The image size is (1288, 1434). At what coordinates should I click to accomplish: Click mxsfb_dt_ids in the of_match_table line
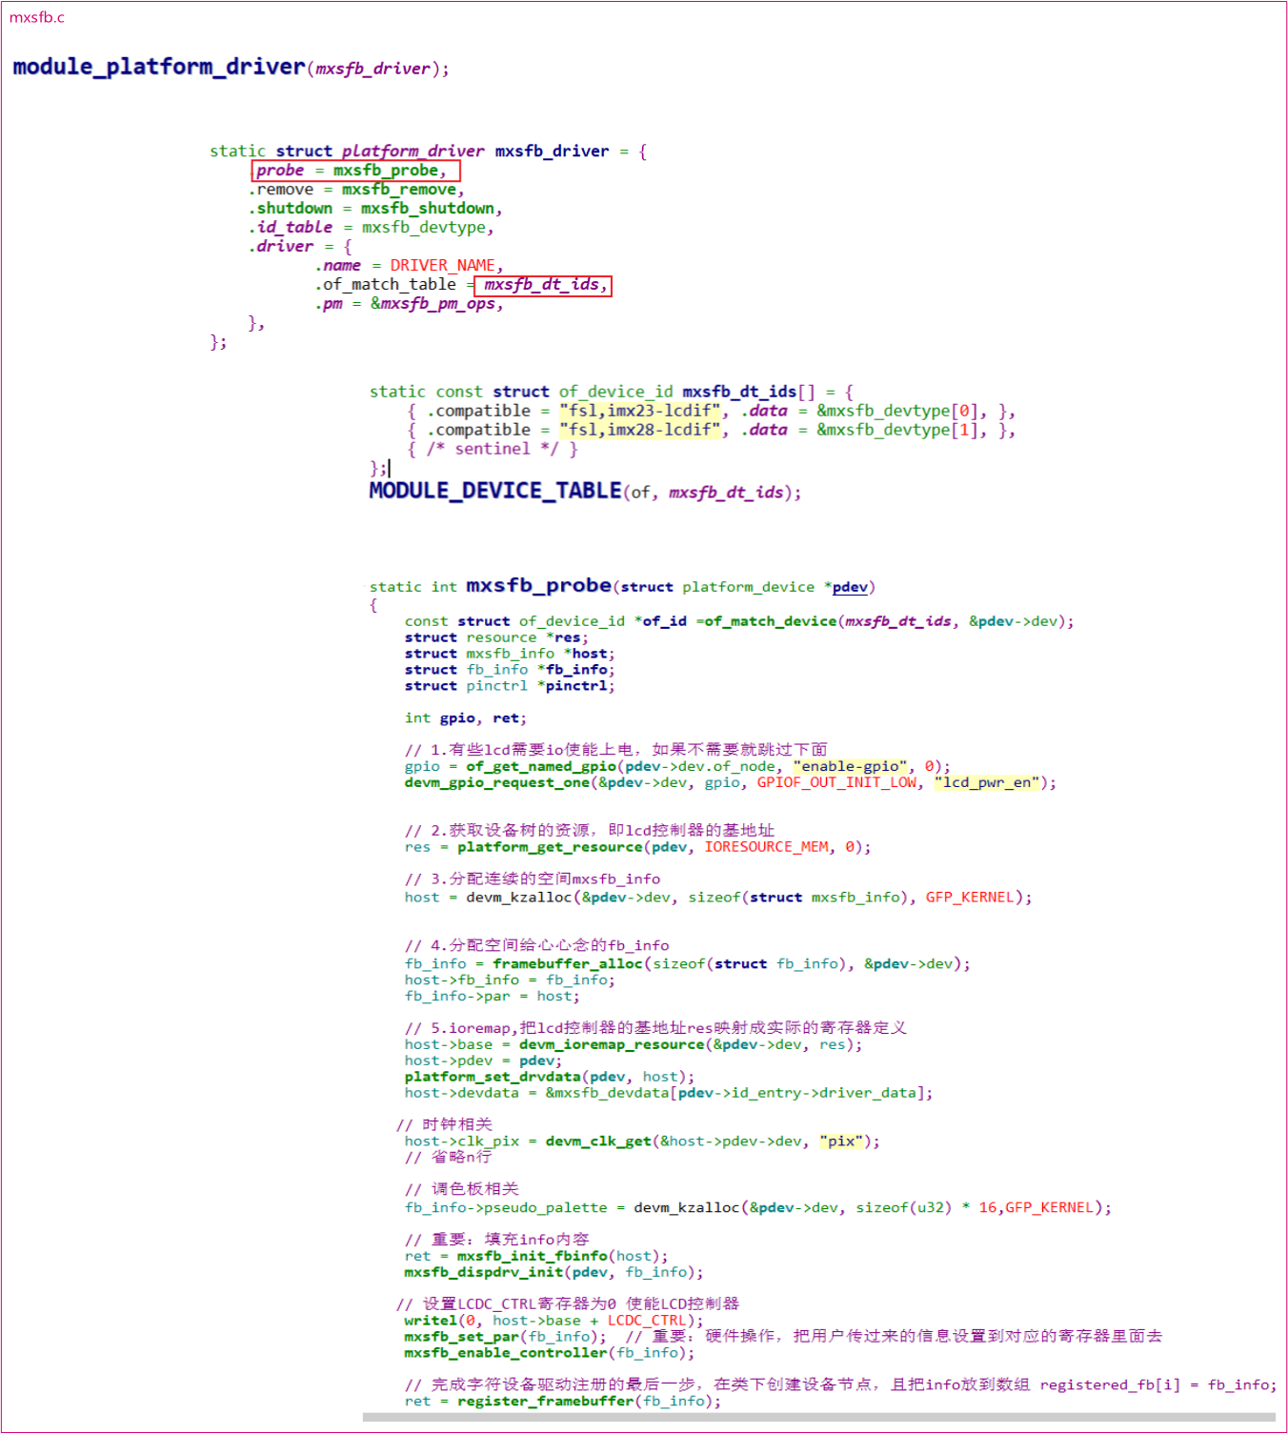[x=543, y=285]
